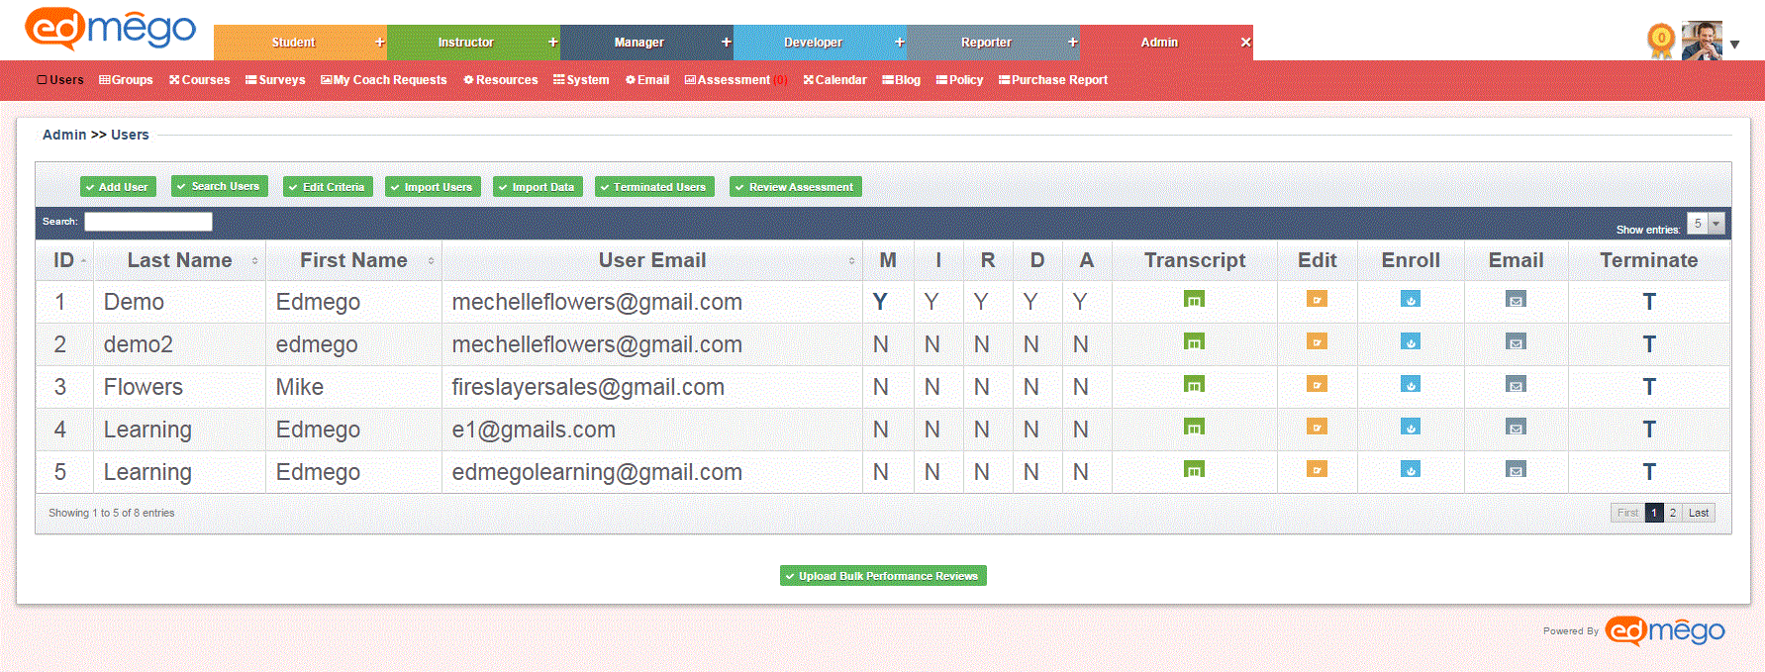Expand the Manager tab plus icon
1765x672 pixels.
tap(726, 42)
